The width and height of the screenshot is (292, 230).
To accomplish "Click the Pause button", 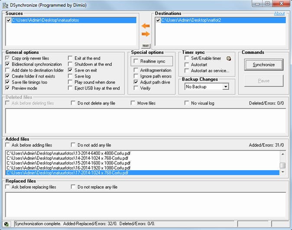I will tap(264, 81).
